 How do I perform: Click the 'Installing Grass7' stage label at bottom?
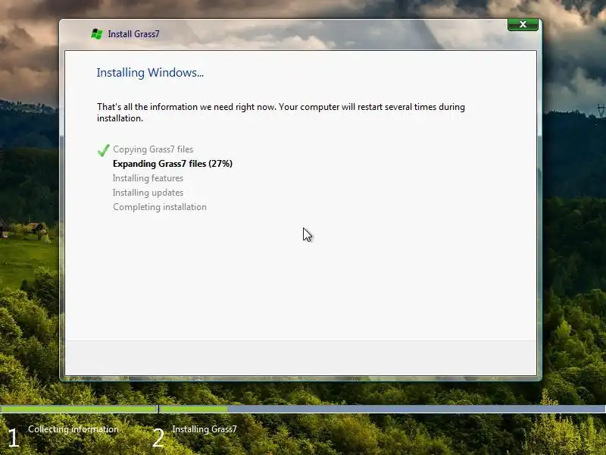click(x=205, y=429)
